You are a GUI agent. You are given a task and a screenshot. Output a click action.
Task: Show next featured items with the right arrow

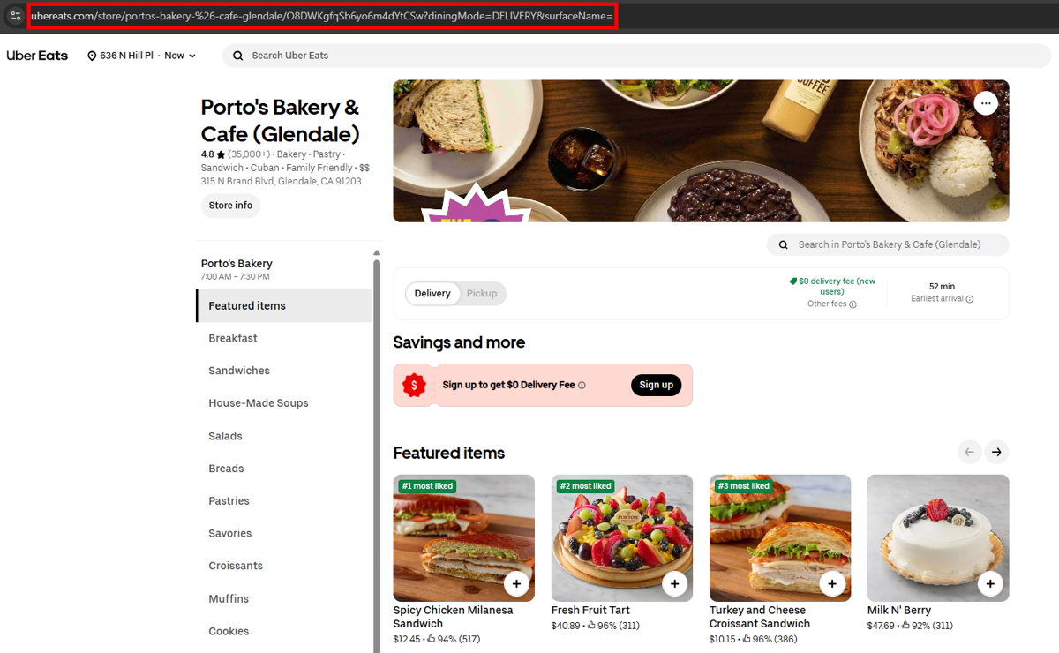[x=996, y=453]
